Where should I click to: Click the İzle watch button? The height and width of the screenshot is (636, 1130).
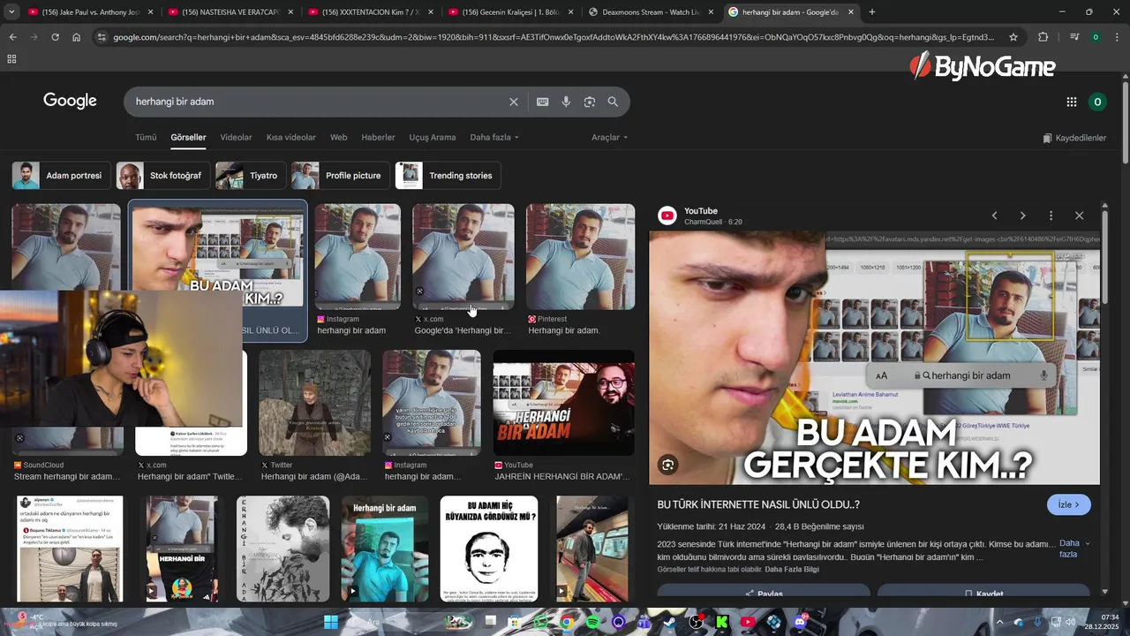coord(1069,504)
